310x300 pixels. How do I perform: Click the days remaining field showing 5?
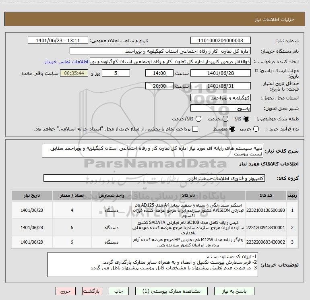click(x=116, y=73)
